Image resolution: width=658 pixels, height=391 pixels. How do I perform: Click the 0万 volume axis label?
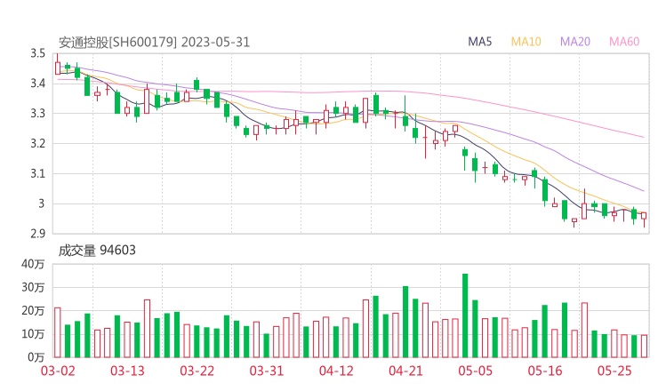point(36,357)
